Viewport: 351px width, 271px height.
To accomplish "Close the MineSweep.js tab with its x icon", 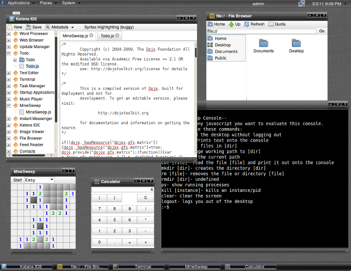I will [x=91, y=35].
